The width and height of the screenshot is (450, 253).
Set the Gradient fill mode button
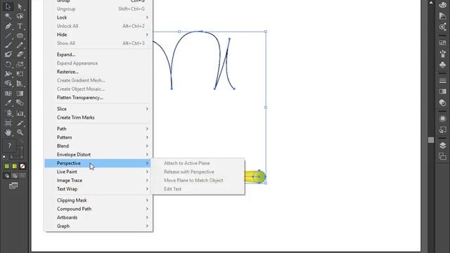(15, 166)
